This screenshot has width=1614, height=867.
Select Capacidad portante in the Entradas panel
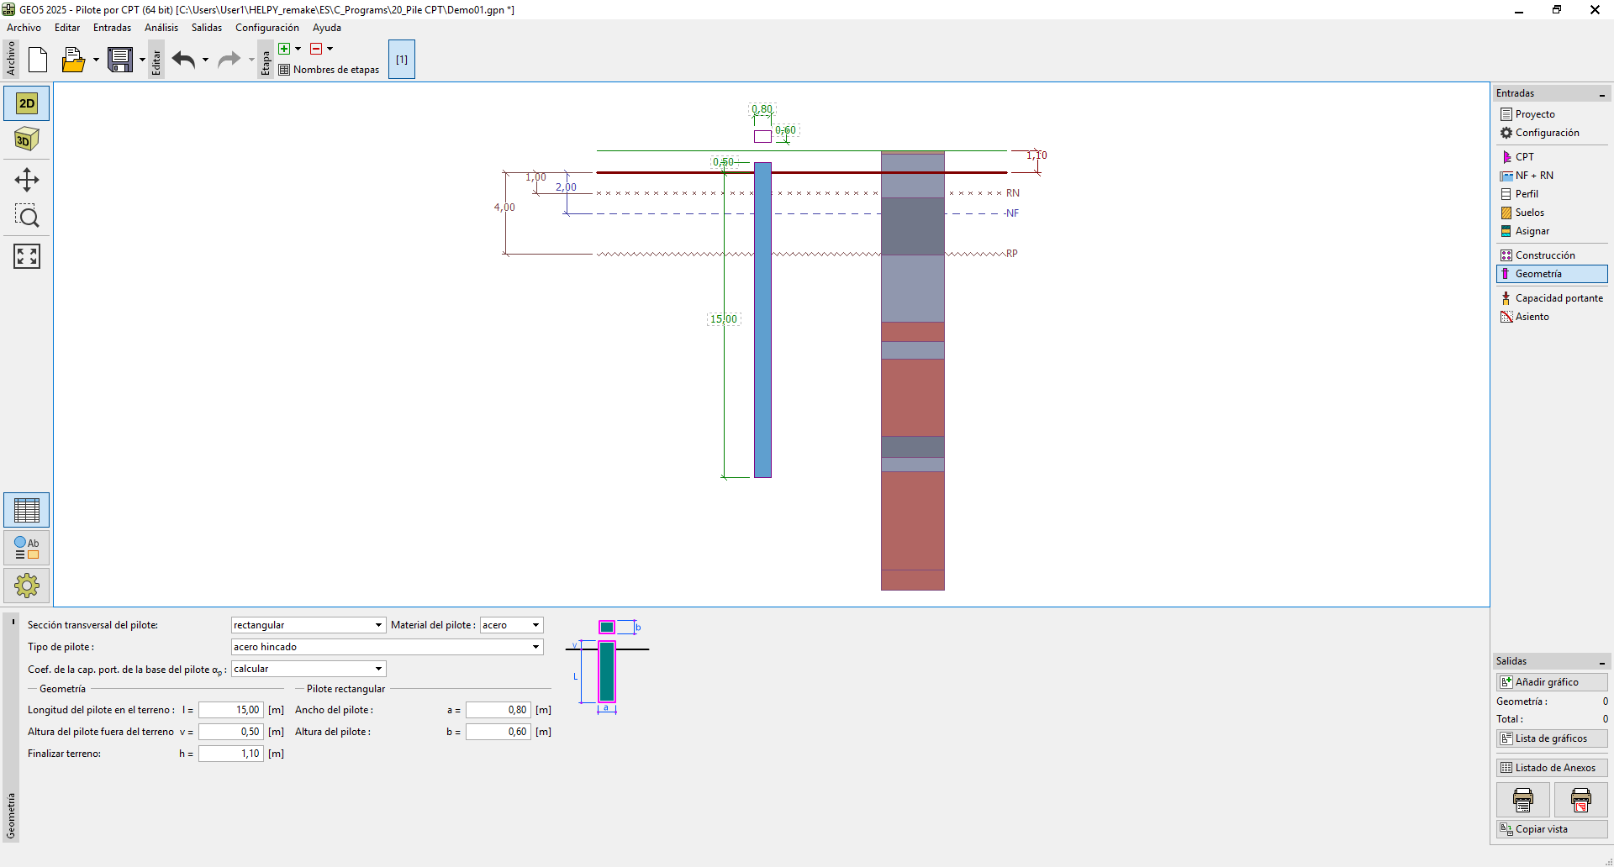[1558, 298]
